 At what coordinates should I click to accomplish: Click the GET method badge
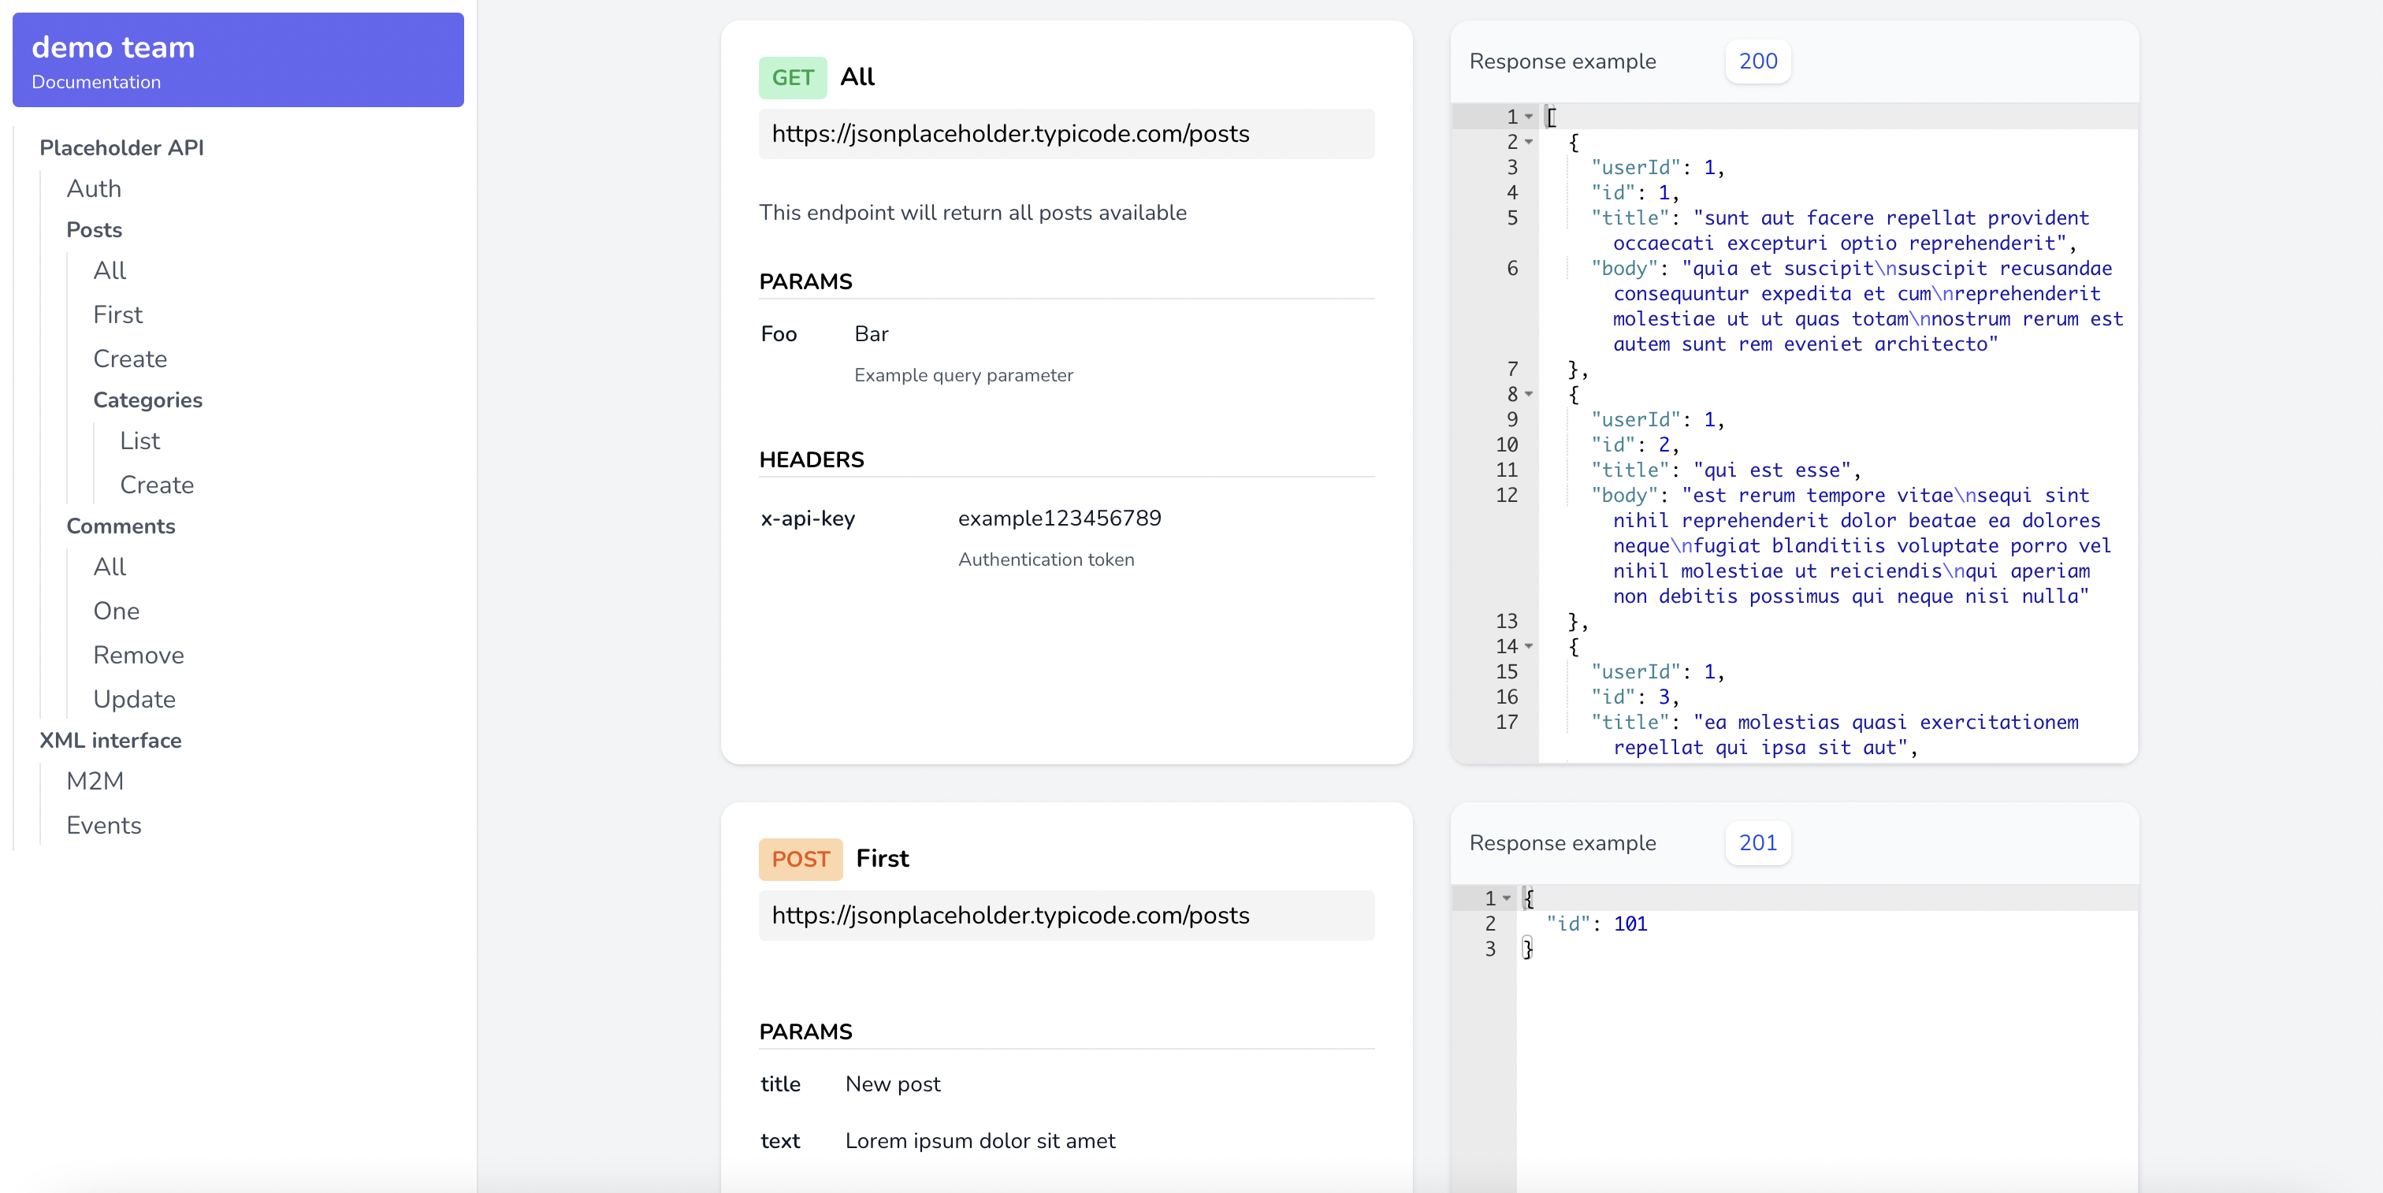793,78
